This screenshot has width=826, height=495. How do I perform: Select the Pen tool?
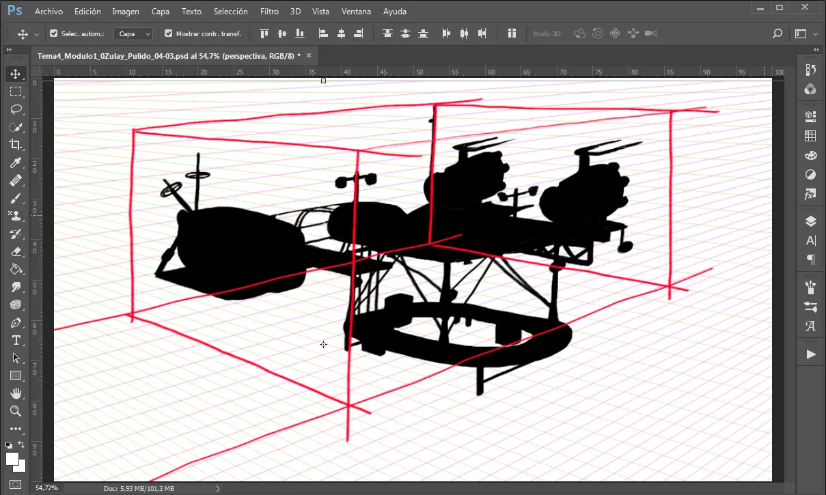point(16,322)
